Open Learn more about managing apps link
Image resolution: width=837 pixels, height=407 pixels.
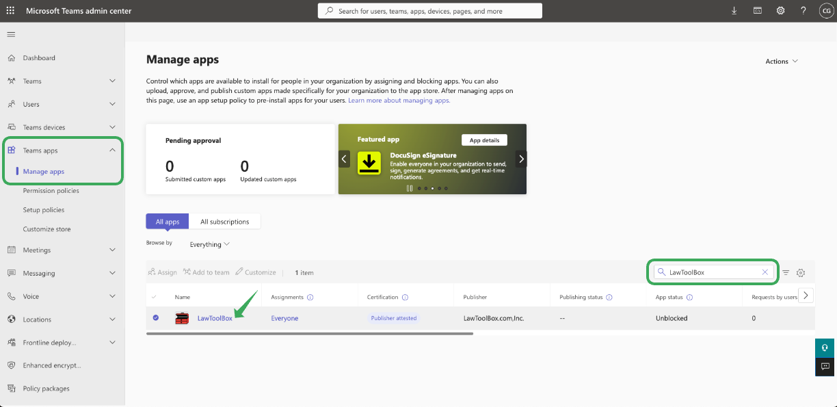point(399,100)
